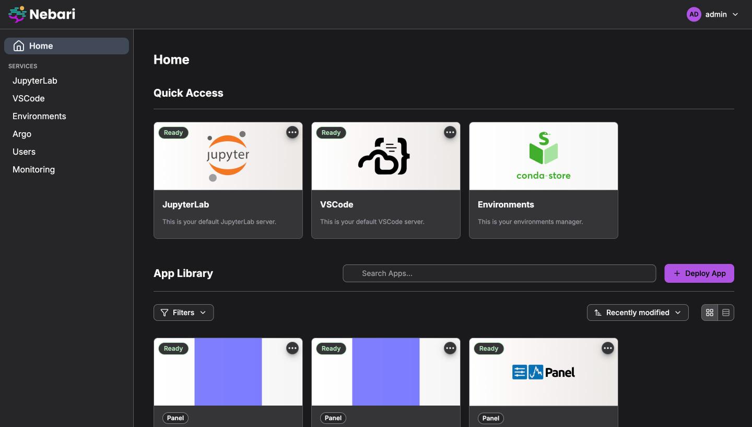Click the Deploy App button
Viewport: 752px width, 427px height.
699,273
